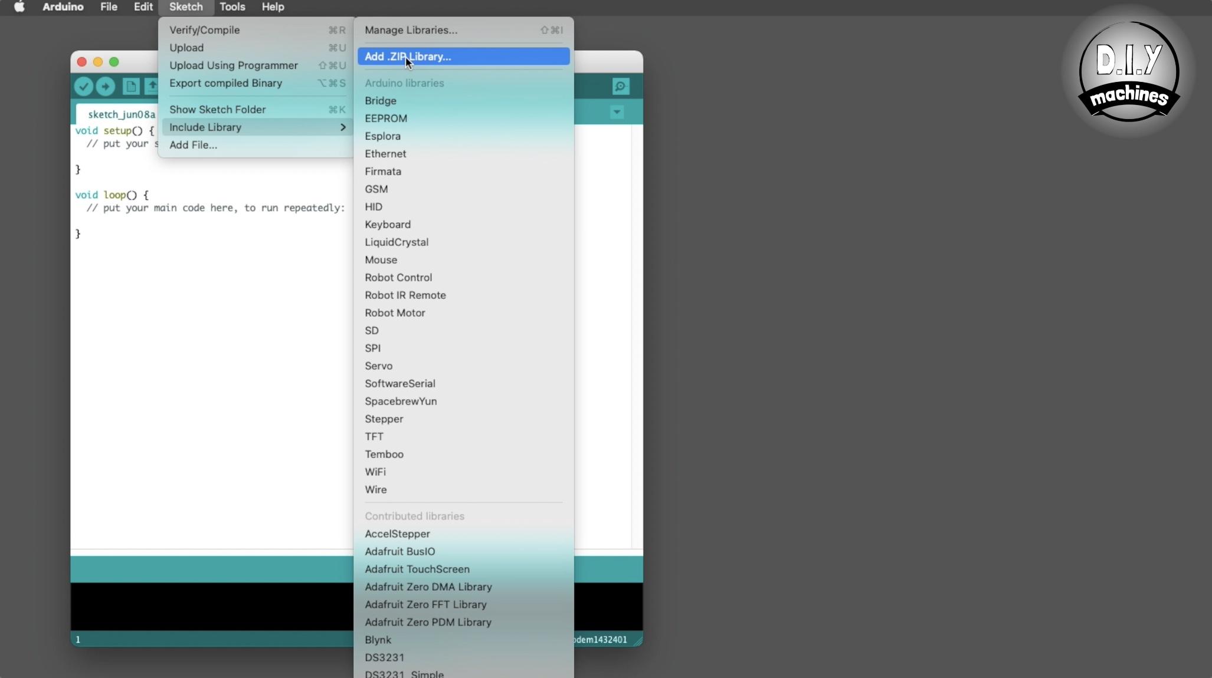
Task: Include the Adafruit TouchScreen library
Action: coord(463,570)
